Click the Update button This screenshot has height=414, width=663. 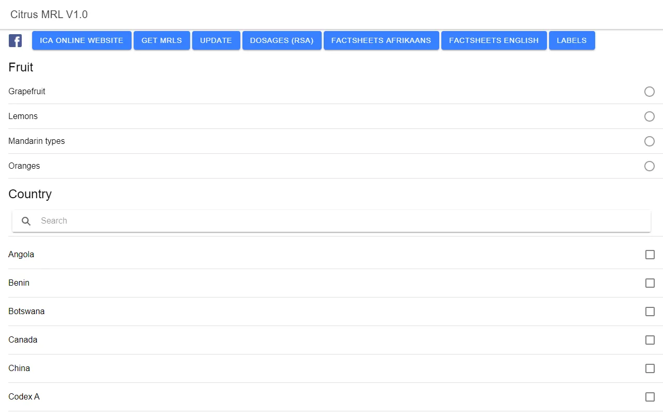click(x=216, y=40)
